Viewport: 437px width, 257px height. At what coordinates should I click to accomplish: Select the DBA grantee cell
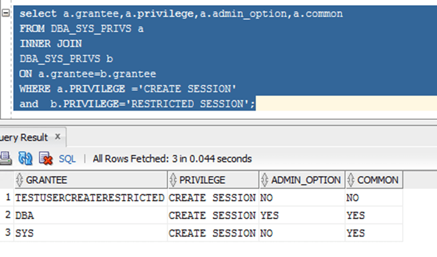26,216
